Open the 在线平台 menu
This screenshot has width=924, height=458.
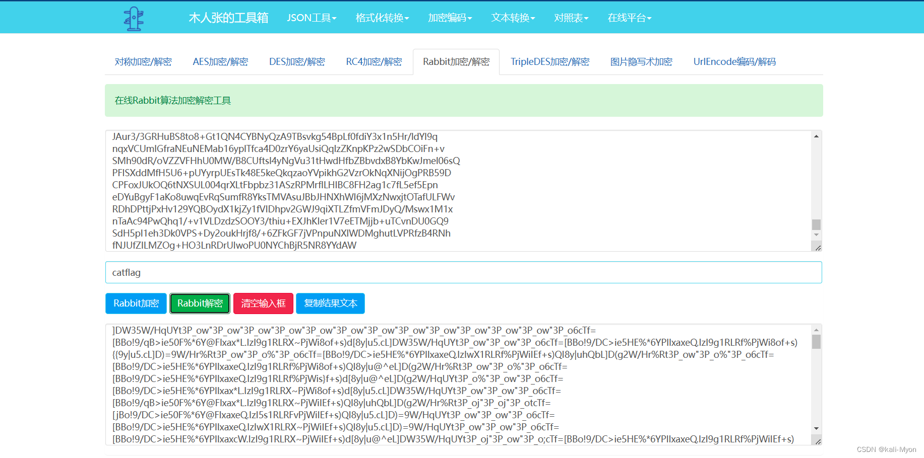click(629, 17)
